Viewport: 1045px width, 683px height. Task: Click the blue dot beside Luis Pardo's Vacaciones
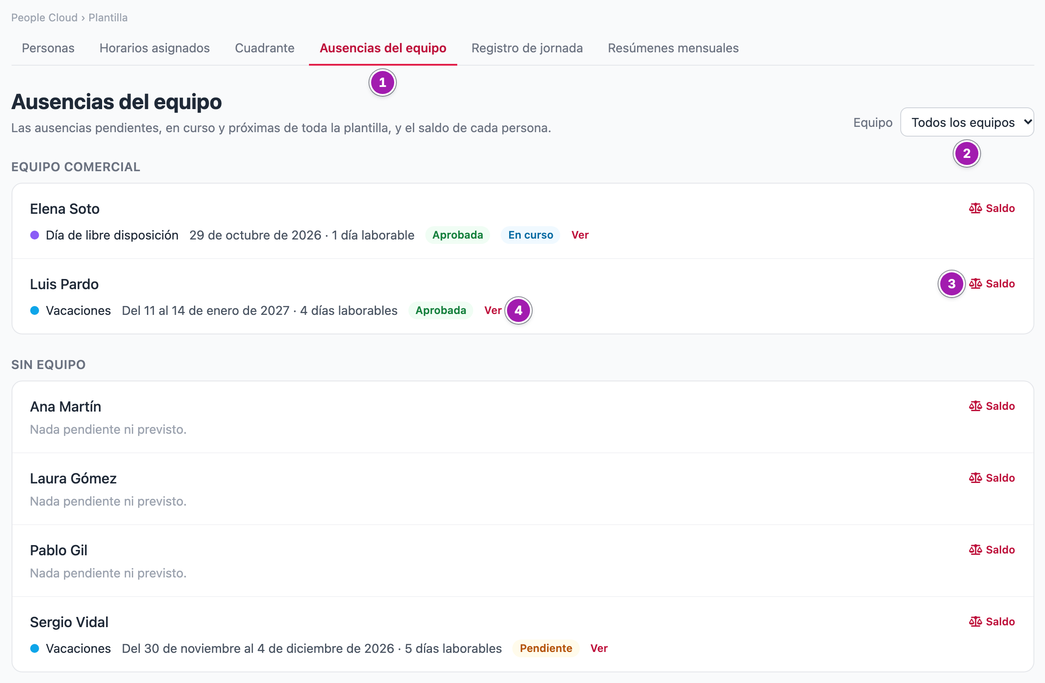35,310
